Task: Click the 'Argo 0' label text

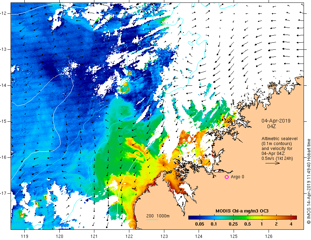Action: tap(237, 176)
